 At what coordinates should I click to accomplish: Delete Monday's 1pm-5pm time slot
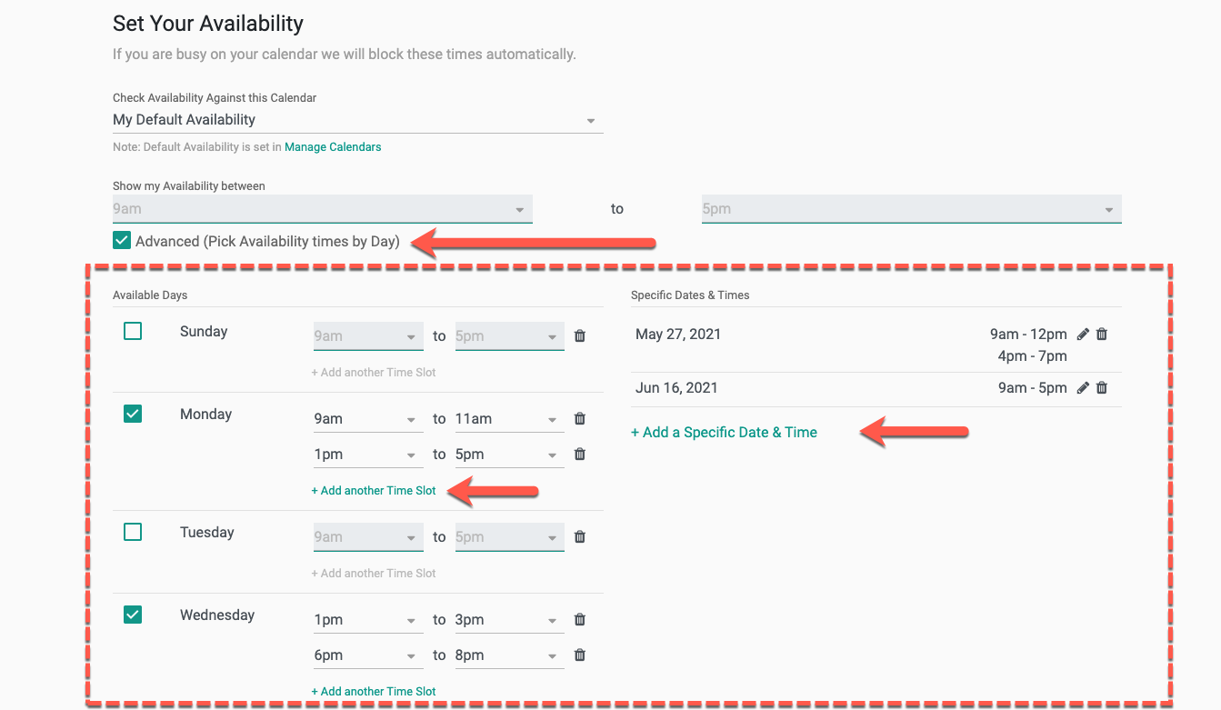[x=579, y=454]
